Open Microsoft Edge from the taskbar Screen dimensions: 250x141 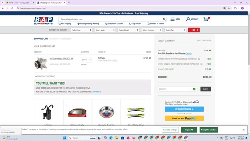coord(111,138)
